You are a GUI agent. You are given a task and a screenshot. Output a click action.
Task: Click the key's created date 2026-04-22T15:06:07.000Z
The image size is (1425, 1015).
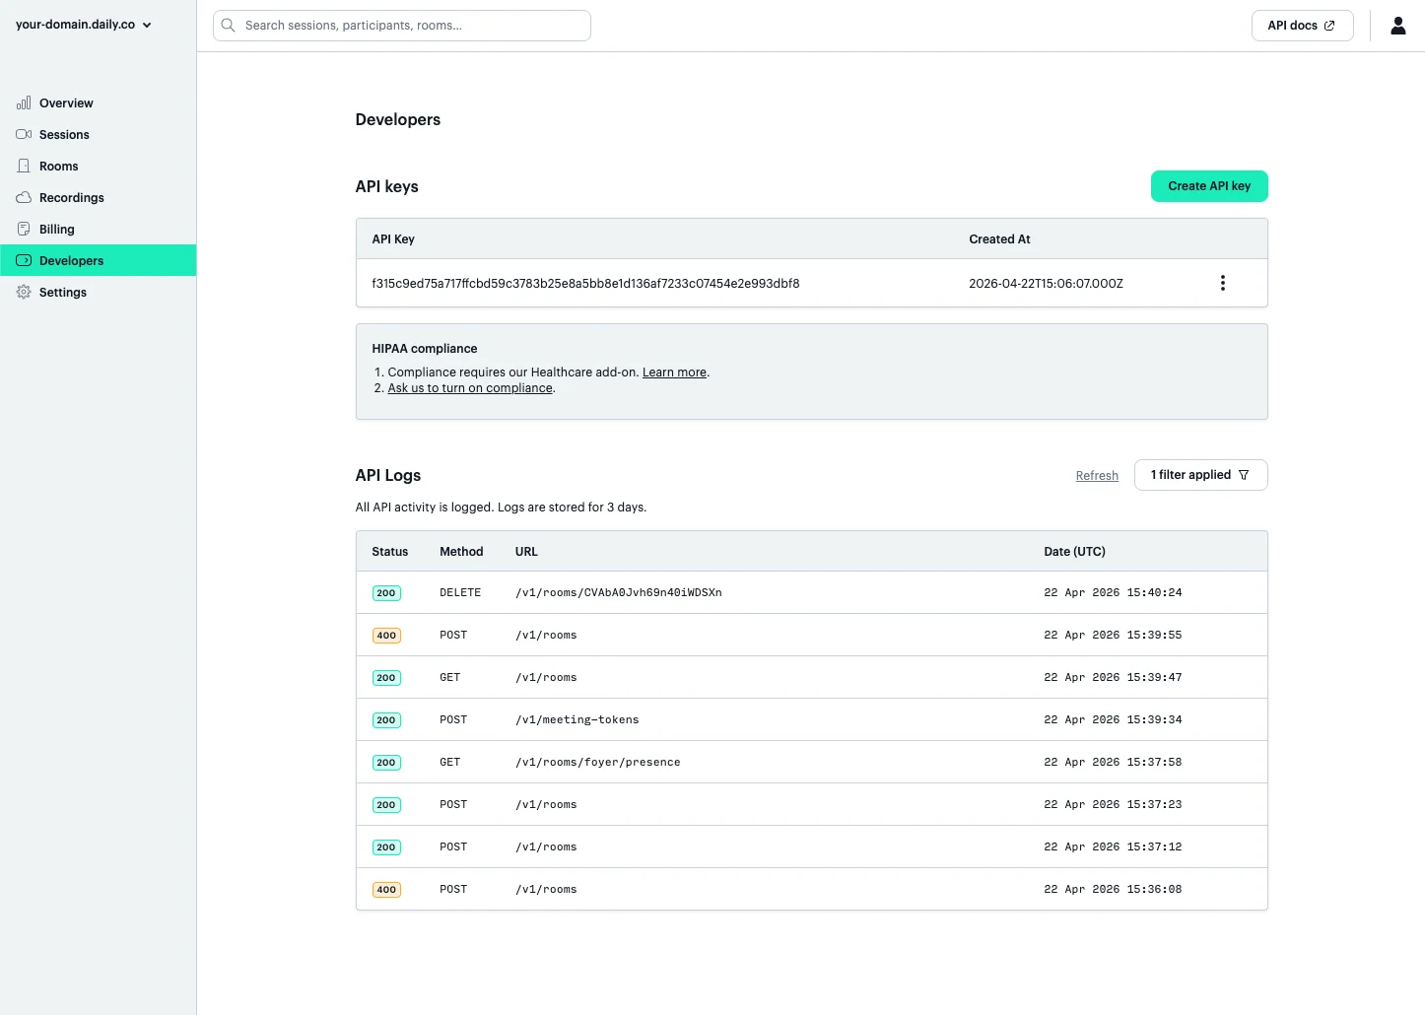(1046, 284)
